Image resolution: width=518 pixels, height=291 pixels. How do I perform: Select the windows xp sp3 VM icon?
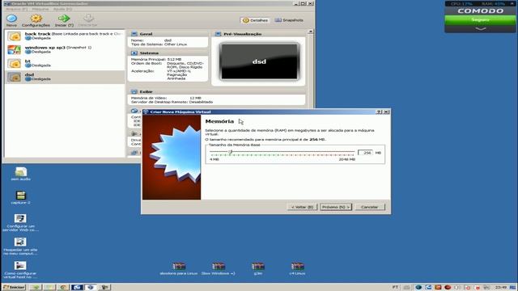15,49
